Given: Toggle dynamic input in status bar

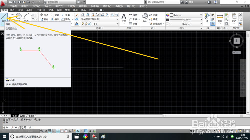Looking at the screenshot, I should (78, 131).
